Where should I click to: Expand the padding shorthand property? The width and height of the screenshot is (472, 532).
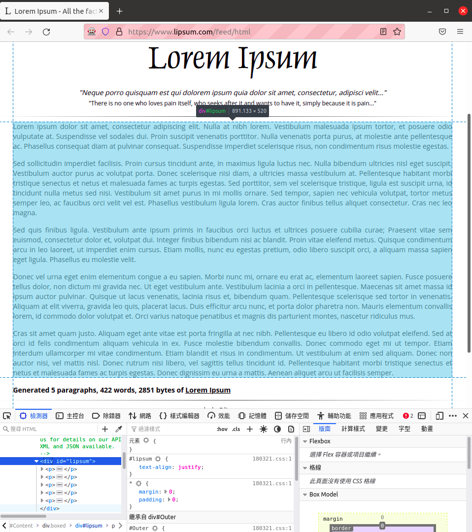(x=169, y=499)
